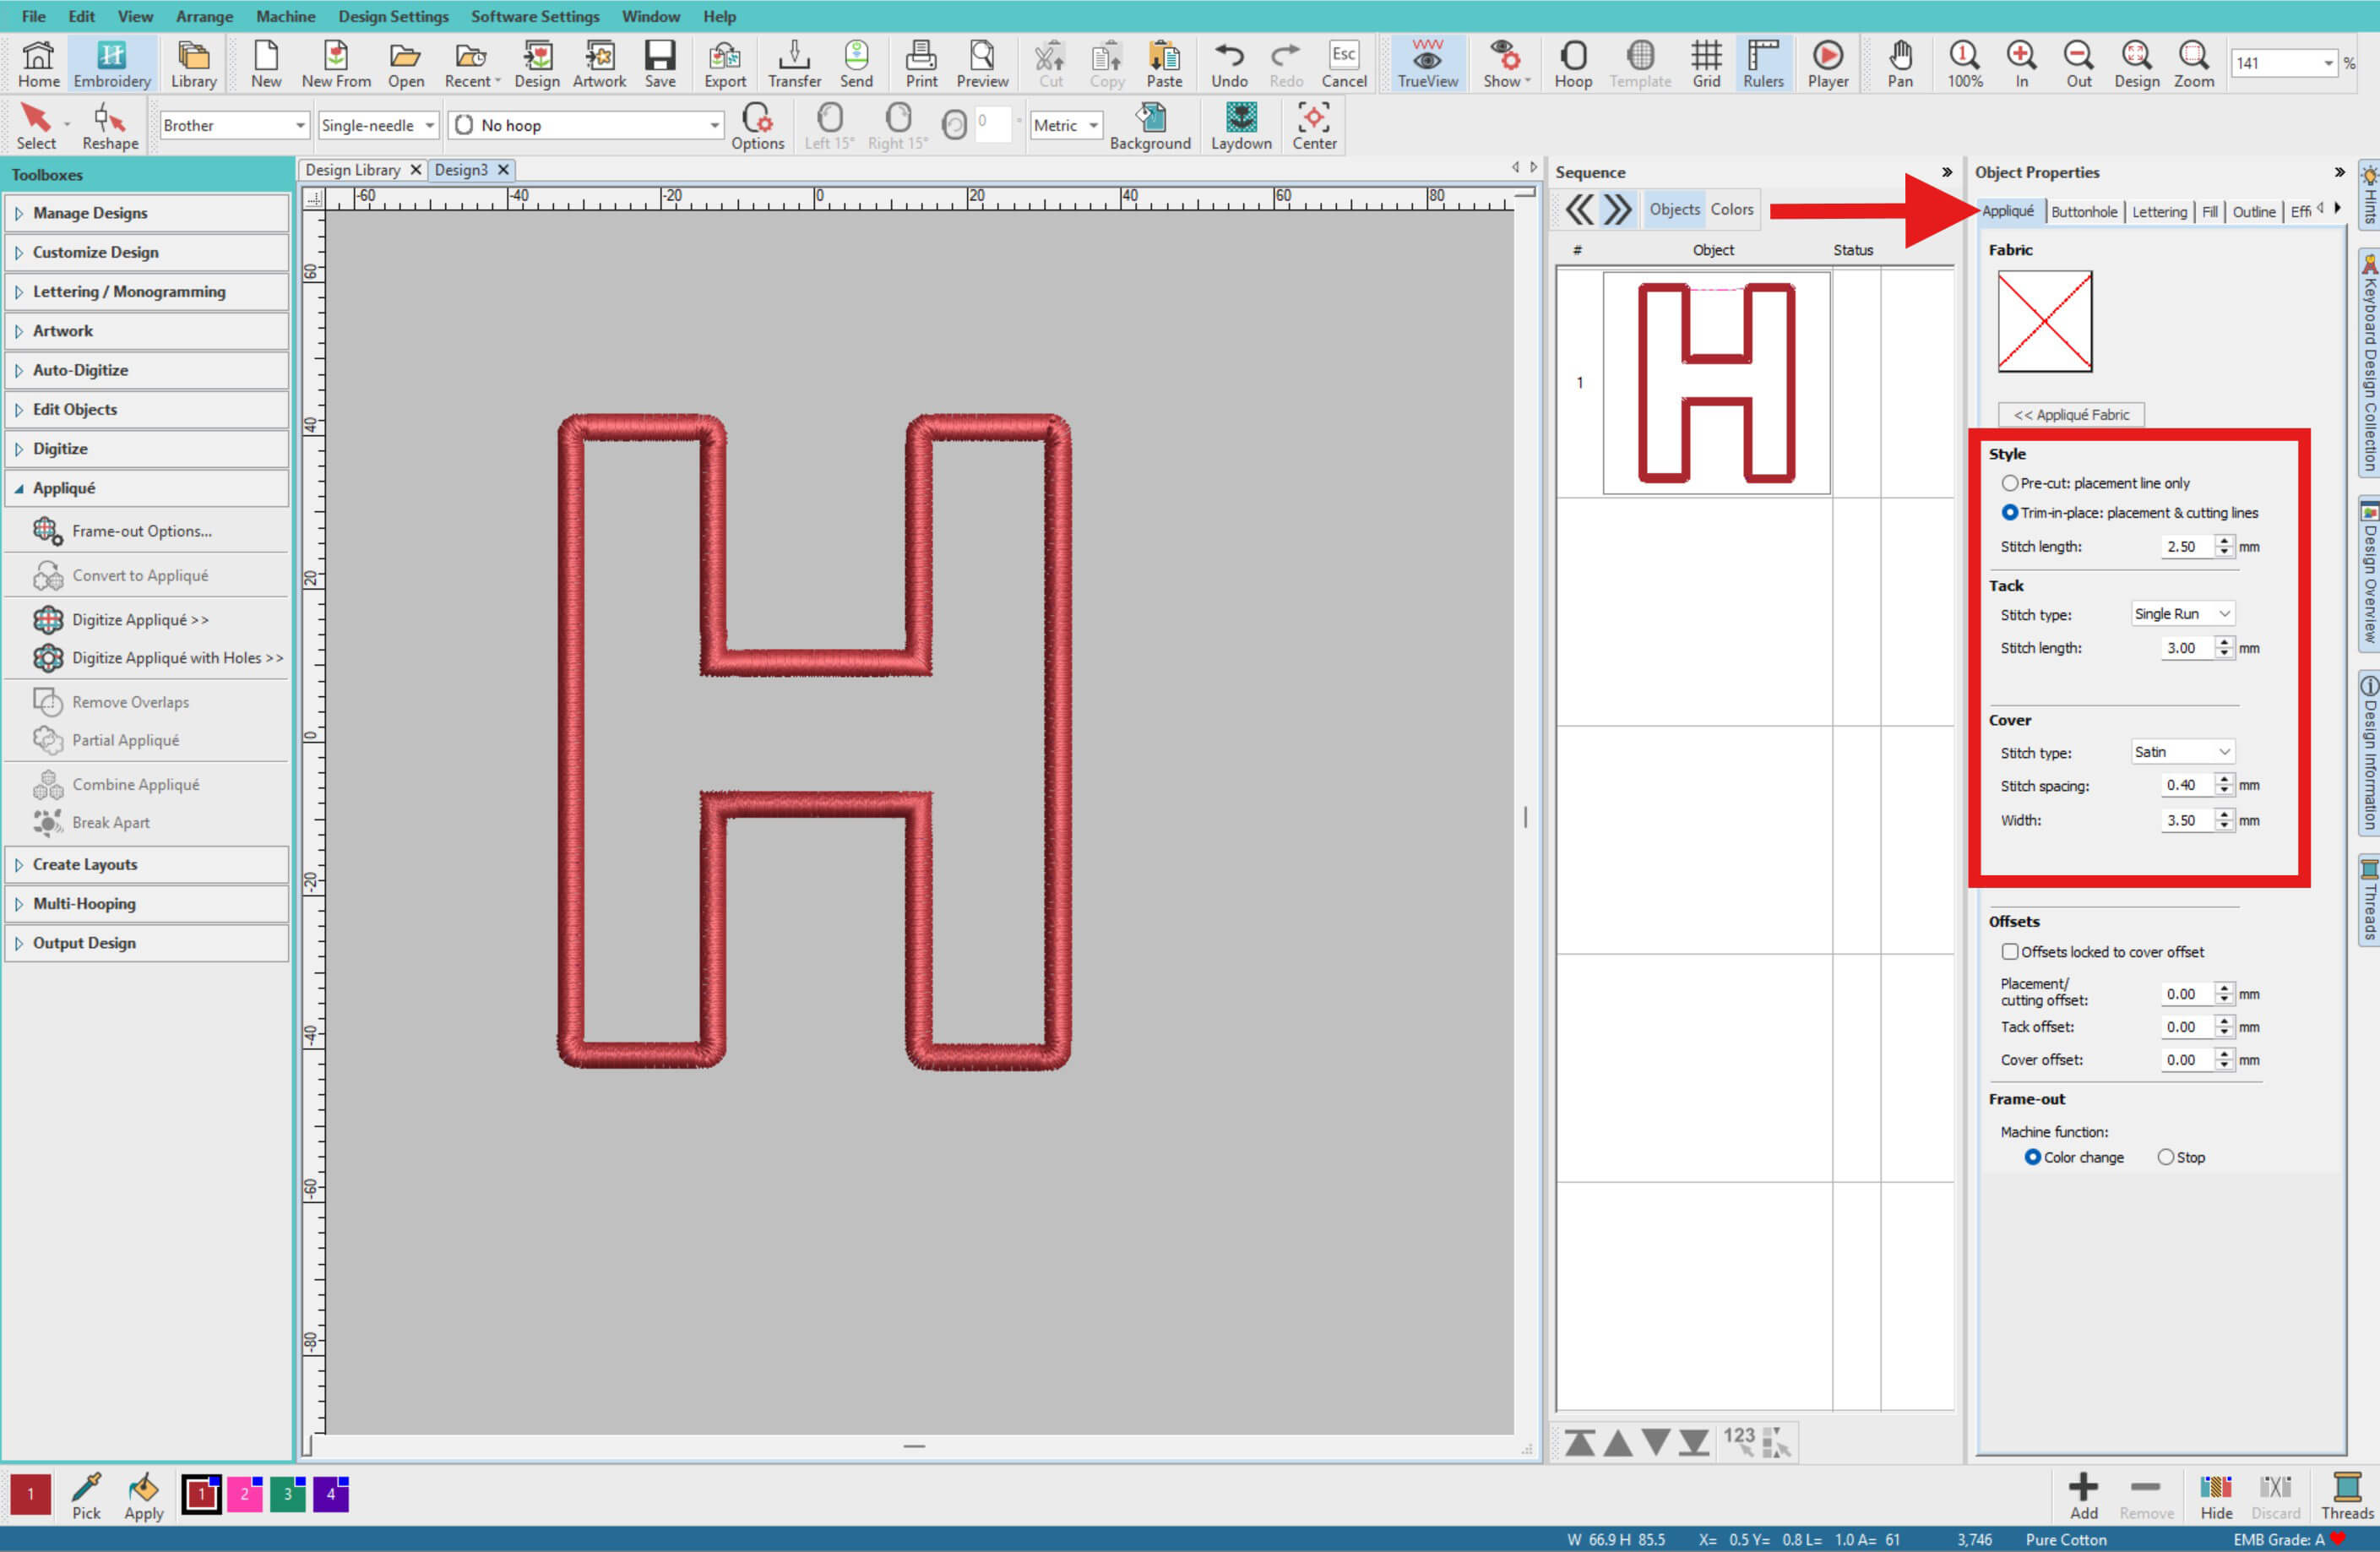
Task: Open the Hoop display tool
Action: pyautogui.click(x=1572, y=63)
